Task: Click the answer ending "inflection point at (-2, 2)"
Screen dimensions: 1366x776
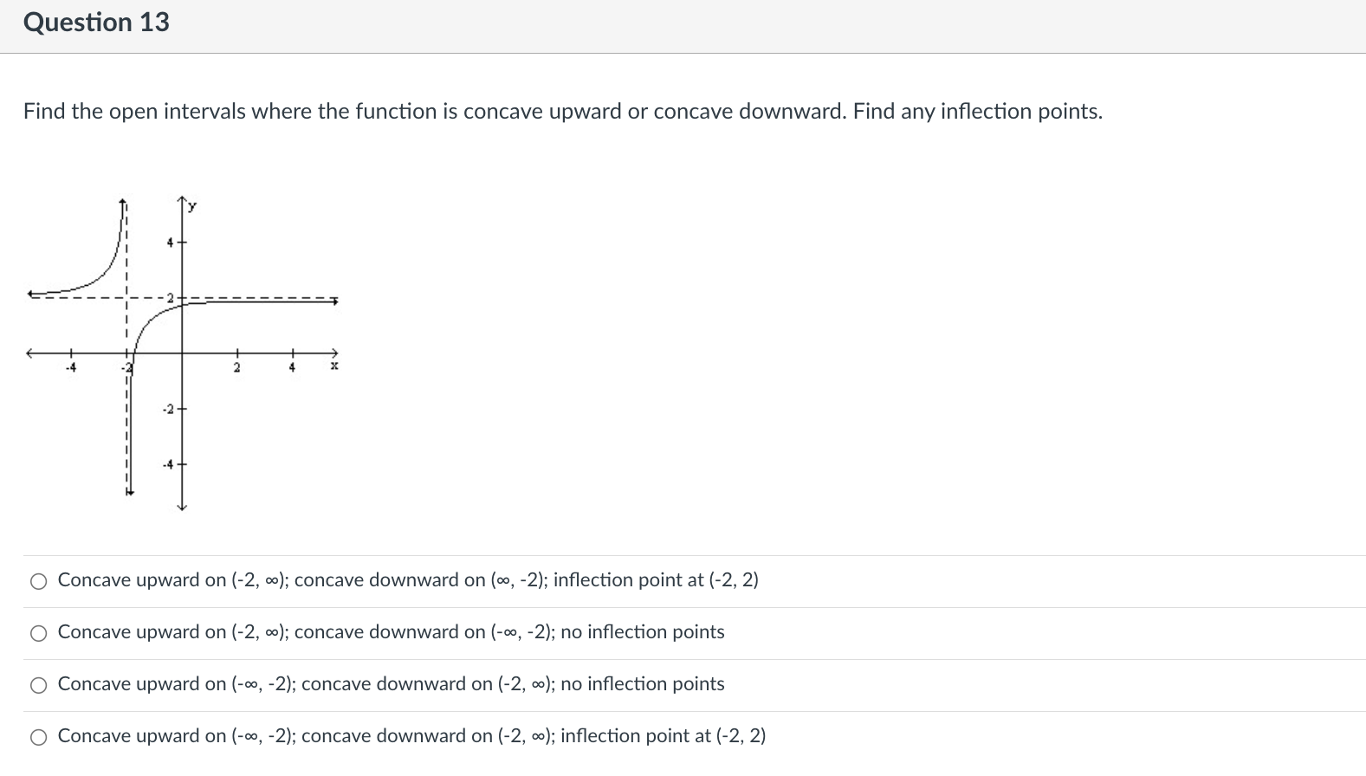Action: point(407,581)
